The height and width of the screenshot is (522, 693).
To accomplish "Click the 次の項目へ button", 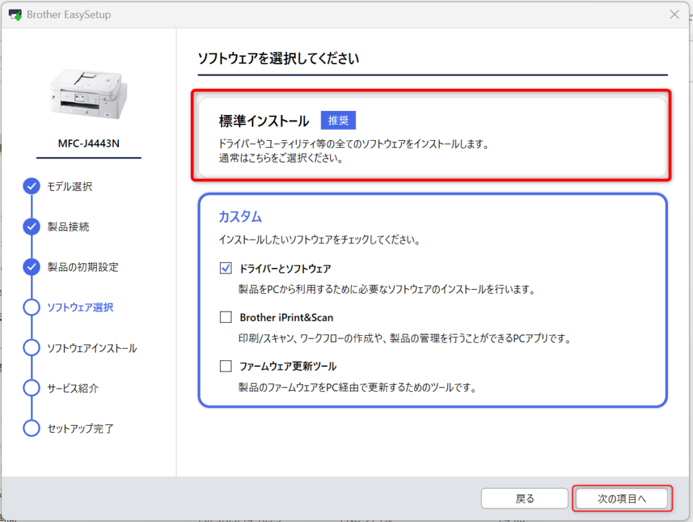I will [622, 498].
